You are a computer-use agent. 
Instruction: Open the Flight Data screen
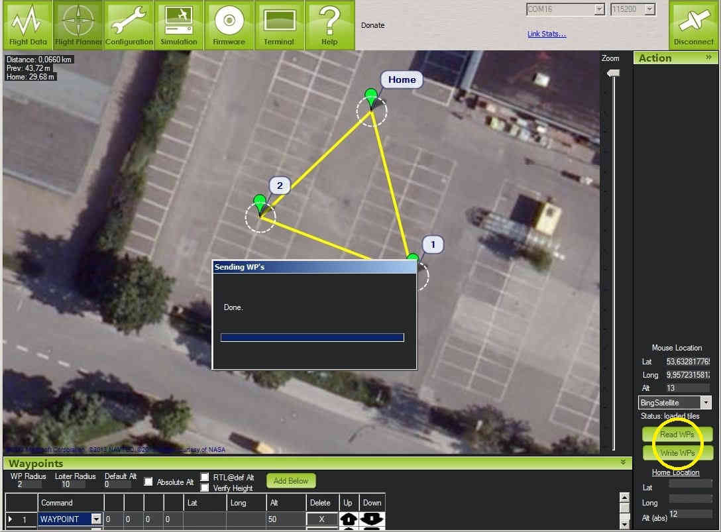click(28, 25)
